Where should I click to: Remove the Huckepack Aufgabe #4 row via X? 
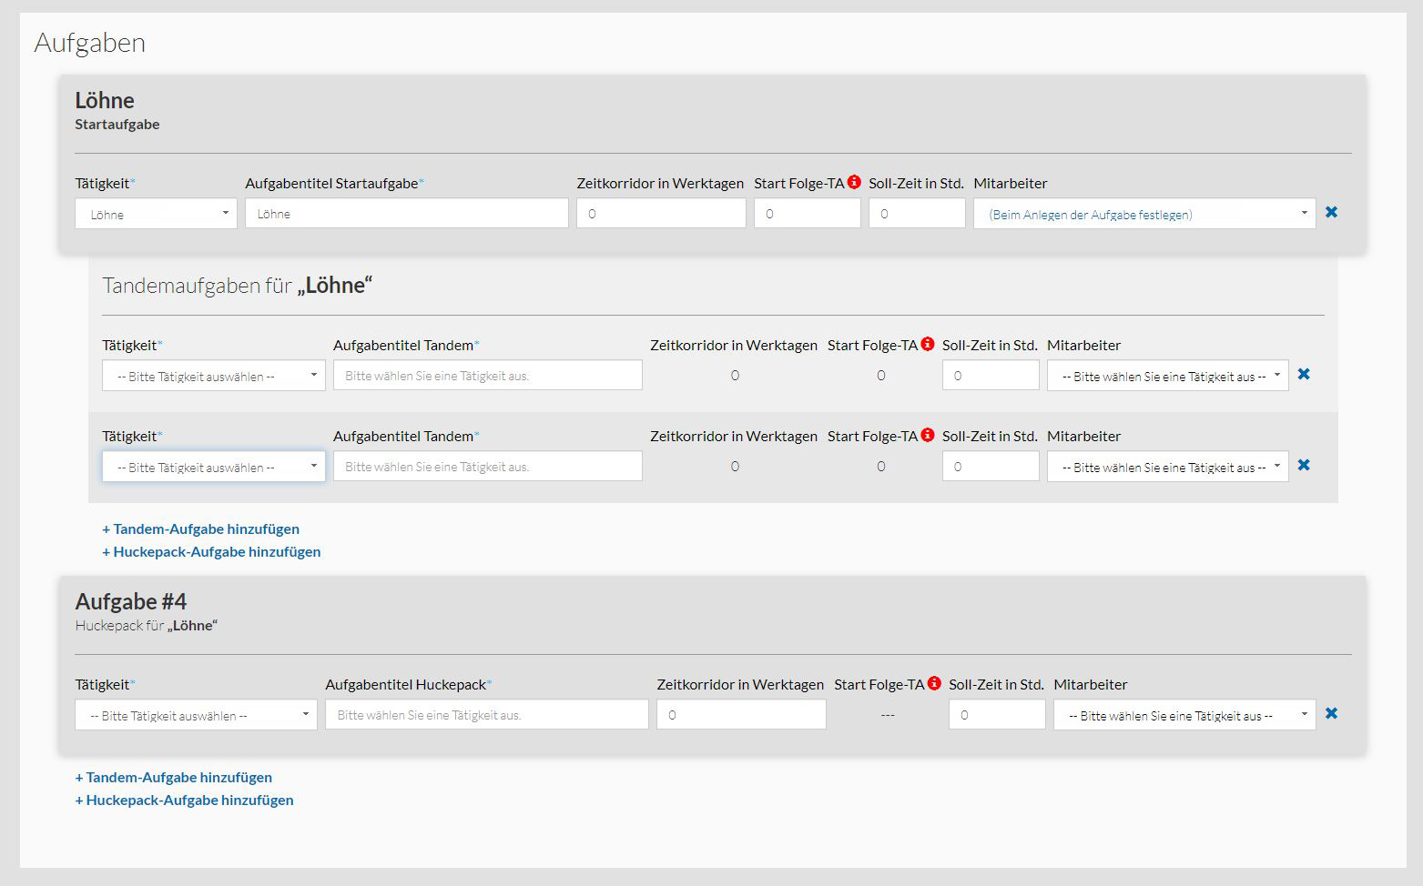tap(1331, 713)
